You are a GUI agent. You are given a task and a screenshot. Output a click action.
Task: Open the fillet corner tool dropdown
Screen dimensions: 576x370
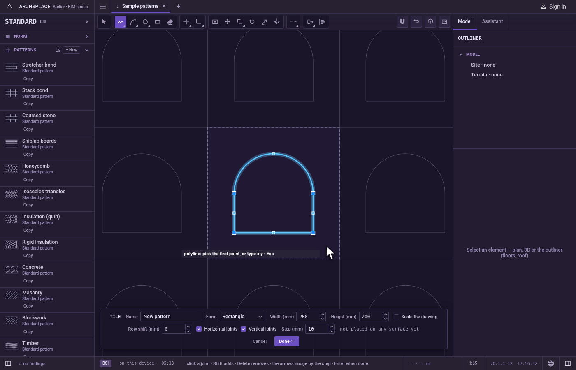[199, 22]
